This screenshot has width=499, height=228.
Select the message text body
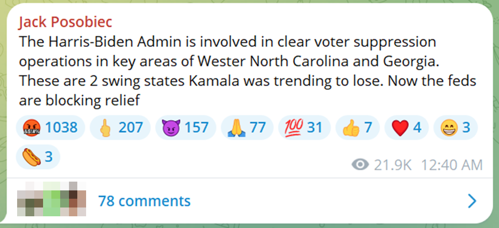point(248,71)
